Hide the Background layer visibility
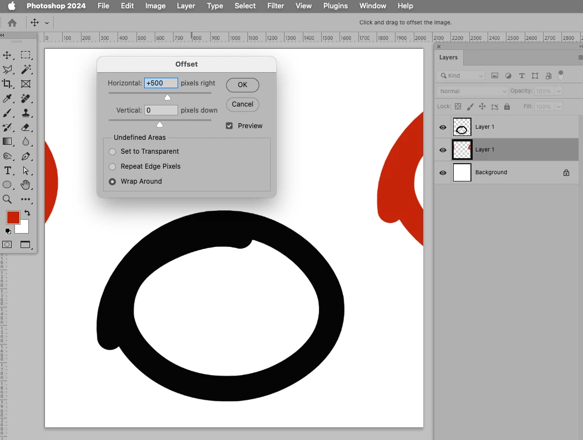The image size is (583, 440). click(443, 173)
